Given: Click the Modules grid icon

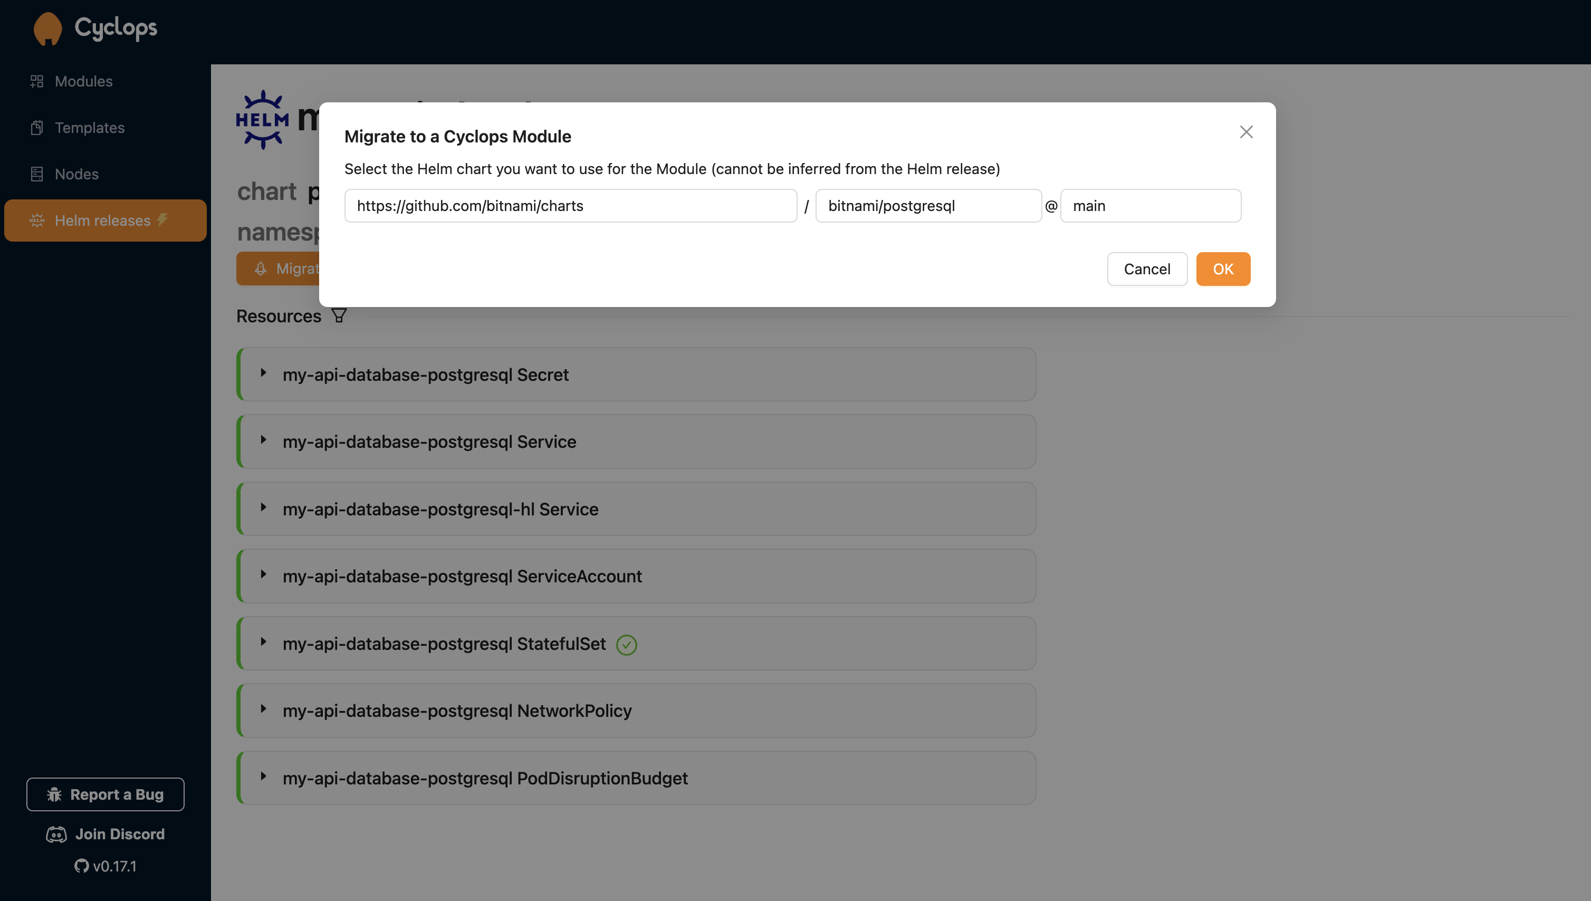Looking at the screenshot, I should coord(36,81).
